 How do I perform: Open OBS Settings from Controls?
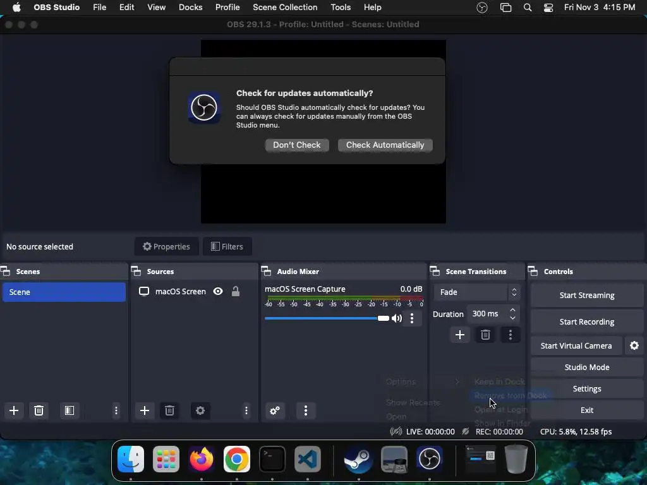587,388
